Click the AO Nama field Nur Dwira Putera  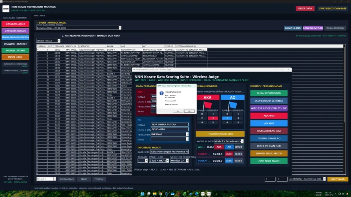pos(169,124)
